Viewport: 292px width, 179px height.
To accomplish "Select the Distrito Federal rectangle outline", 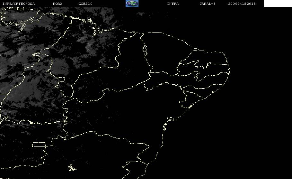I will coord(39,145).
